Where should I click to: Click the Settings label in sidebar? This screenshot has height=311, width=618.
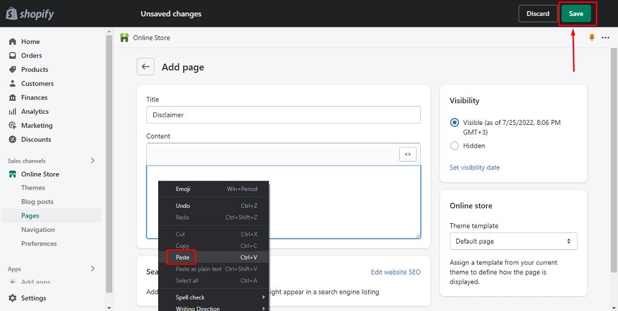point(33,298)
